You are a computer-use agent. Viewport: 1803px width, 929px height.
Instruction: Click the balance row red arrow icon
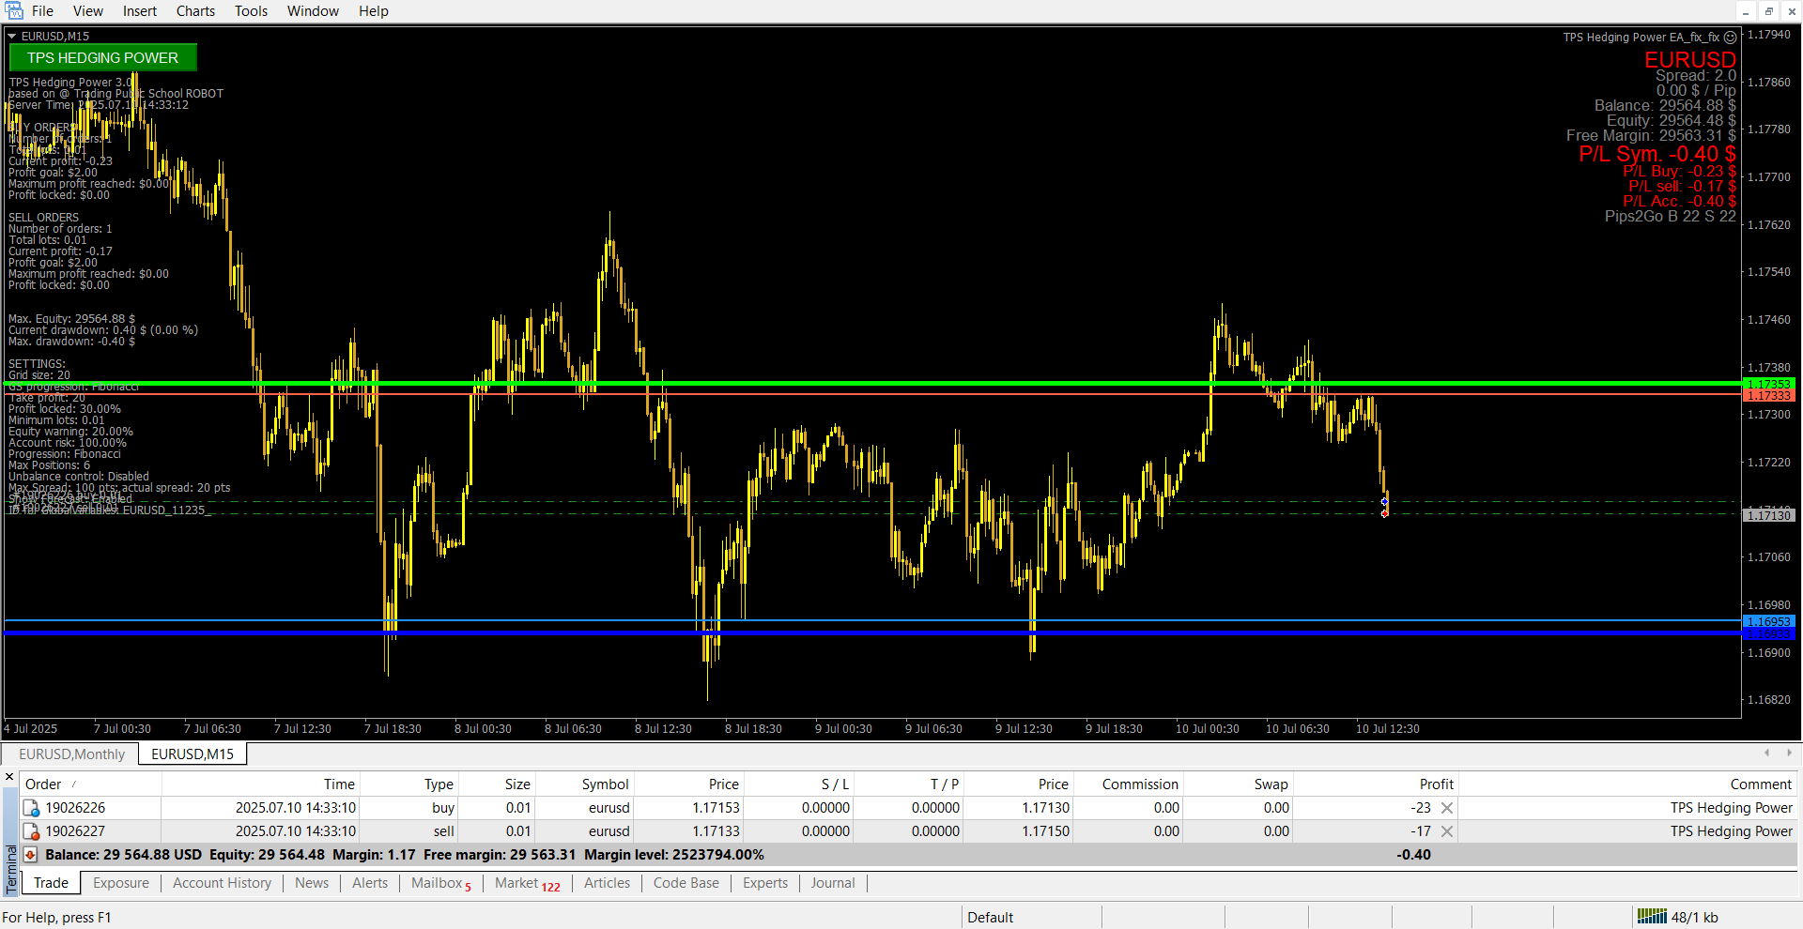pos(30,855)
